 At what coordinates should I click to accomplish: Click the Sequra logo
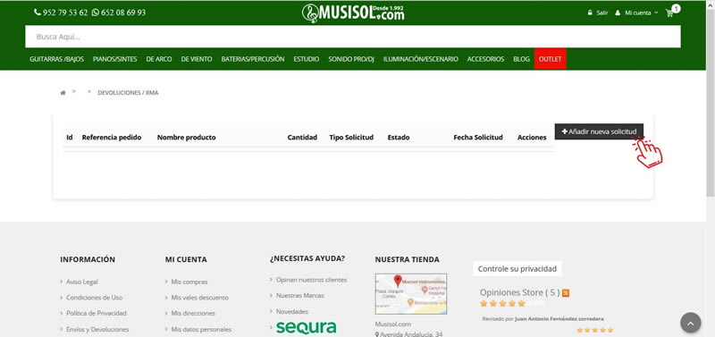(307, 327)
